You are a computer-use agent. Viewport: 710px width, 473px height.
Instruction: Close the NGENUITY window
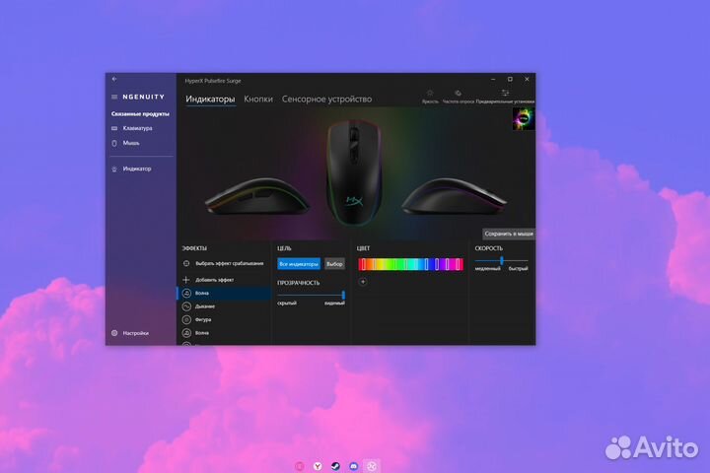[x=527, y=79]
